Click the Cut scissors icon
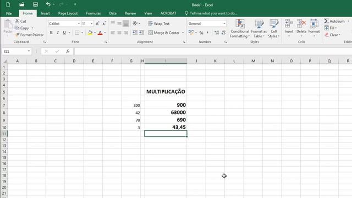This screenshot has width=352, height=198. pyautogui.click(x=17, y=21)
